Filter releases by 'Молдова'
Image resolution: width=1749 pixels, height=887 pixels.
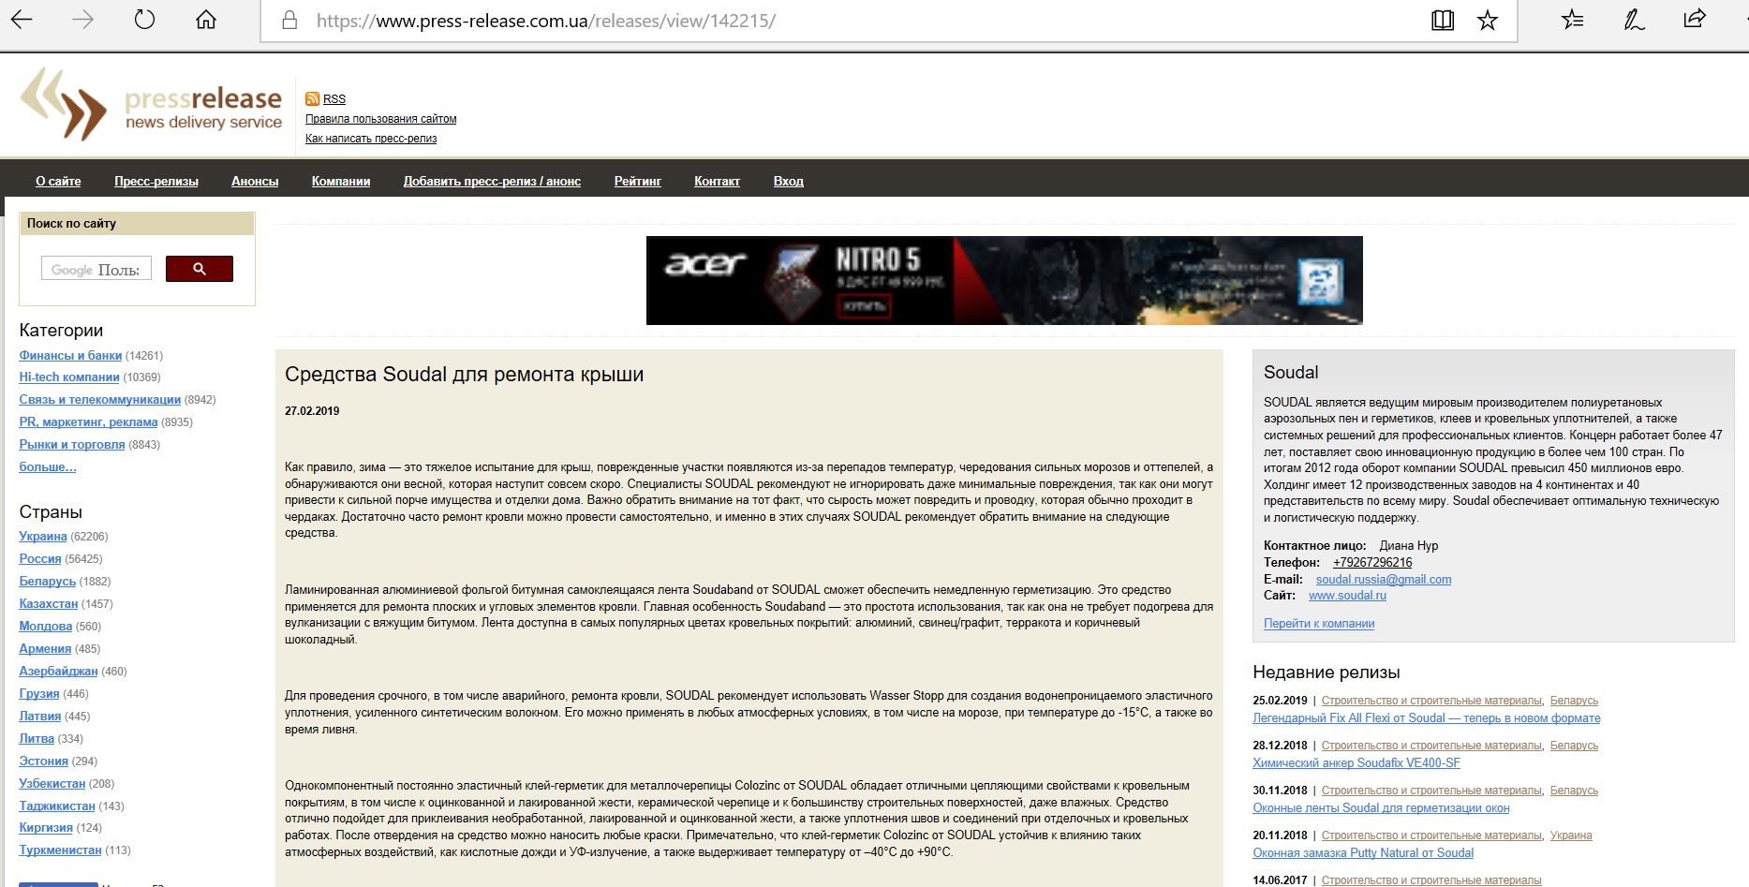(46, 626)
